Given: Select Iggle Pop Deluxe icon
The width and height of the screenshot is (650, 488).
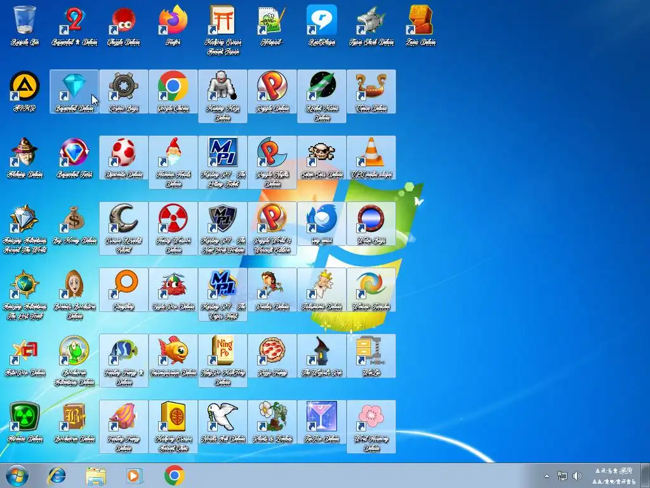Looking at the screenshot, I should [x=173, y=290].
